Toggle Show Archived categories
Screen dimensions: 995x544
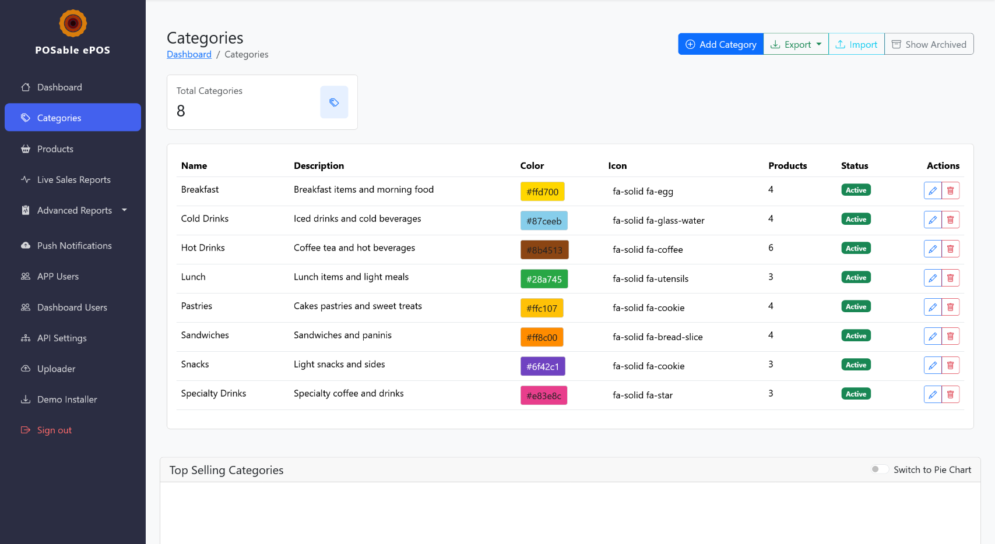click(929, 44)
